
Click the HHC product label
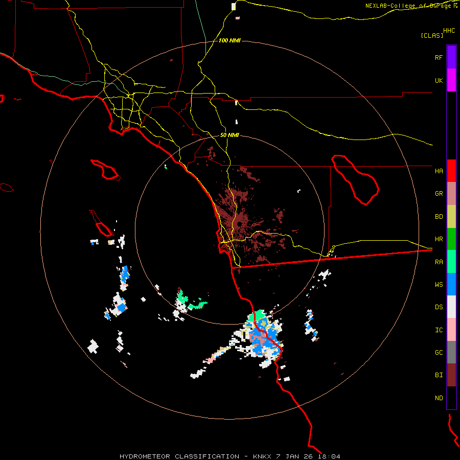(x=449, y=31)
